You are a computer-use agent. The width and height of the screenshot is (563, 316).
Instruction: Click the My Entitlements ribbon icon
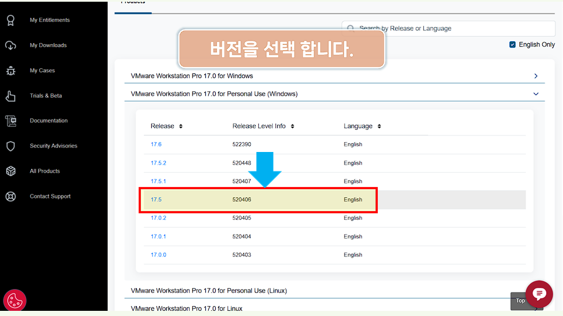click(x=11, y=21)
